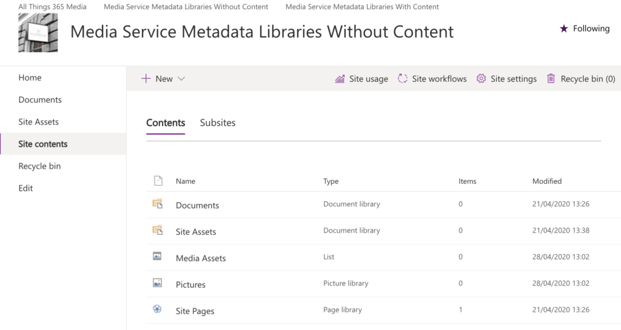Open the Media Service Metadata Libraries With Content link
Image resolution: width=621 pixels, height=330 pixels.
(x=362, y=7)
